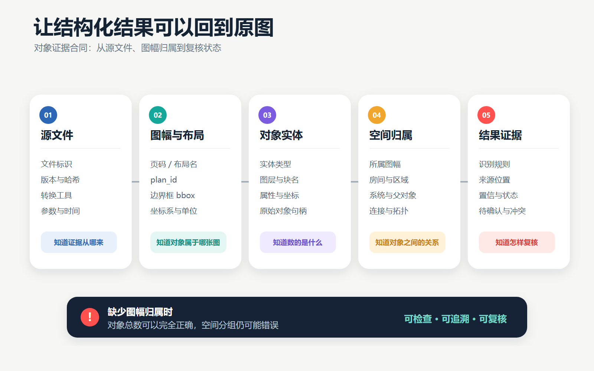The width and height of the screenshot is (594, 371).
Task: Click the subtitle starting with 对象证据合同
Action: [128, 48]
